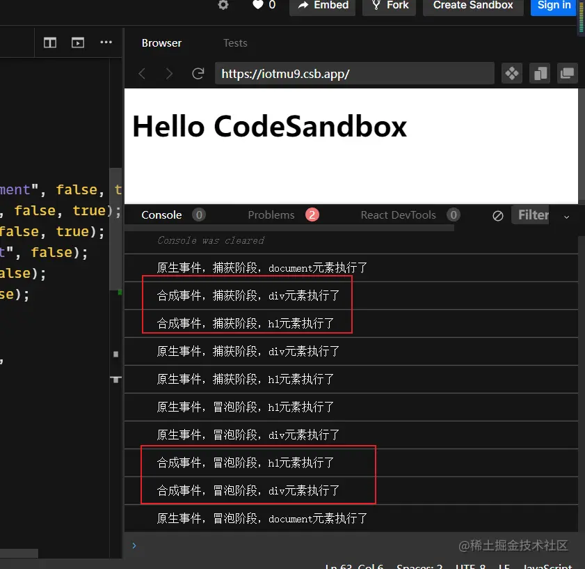
Task: Switch to the Tests tab
Action: pyautogui.click(x=235, y=43)
